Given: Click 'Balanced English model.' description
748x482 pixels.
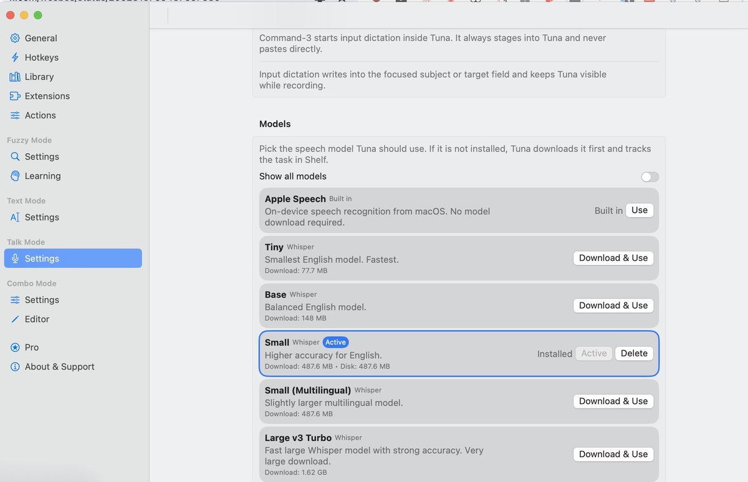Looking at the screenshot, I should (x=315, y=307).
